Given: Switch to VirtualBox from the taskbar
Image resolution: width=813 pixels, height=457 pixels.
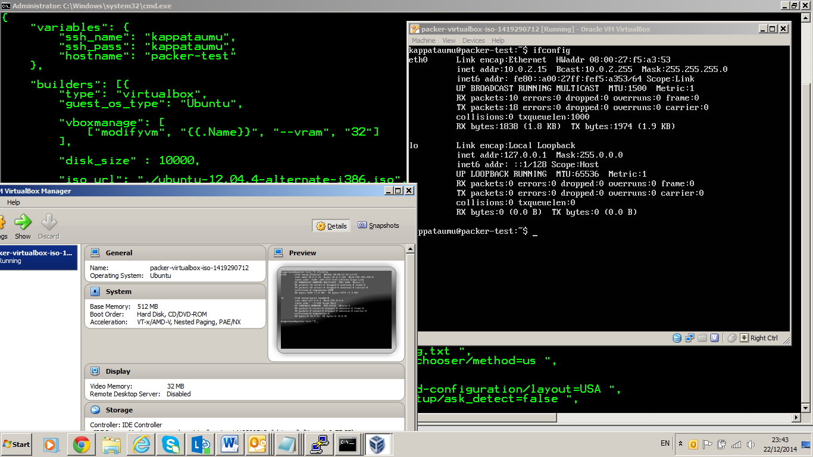Looking at the screenshot, I should (x=378, y=445).
